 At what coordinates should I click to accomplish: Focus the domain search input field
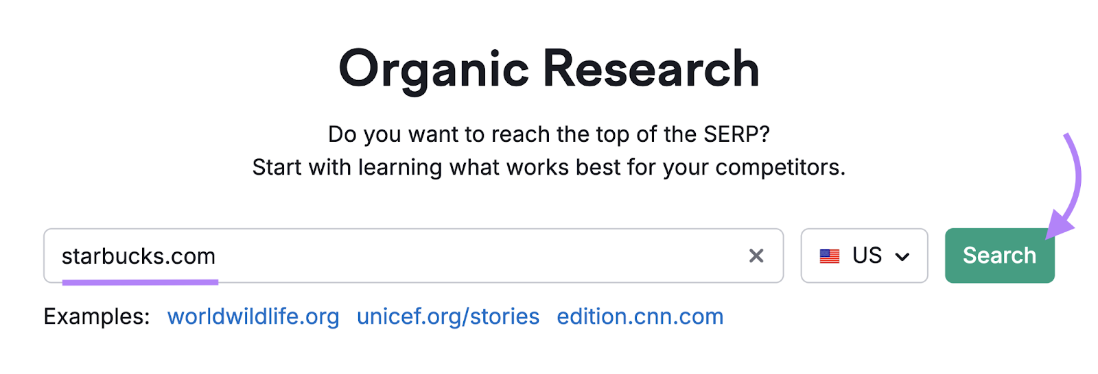point(412,255)
